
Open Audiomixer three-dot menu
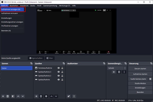coord(74,96)
